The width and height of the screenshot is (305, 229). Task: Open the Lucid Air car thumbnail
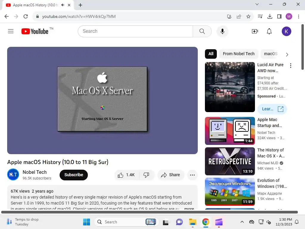(x=230, y=87)
